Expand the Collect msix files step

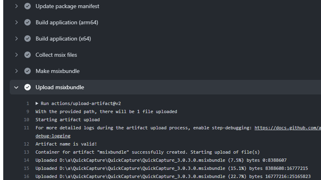click(x=16, y=55)
